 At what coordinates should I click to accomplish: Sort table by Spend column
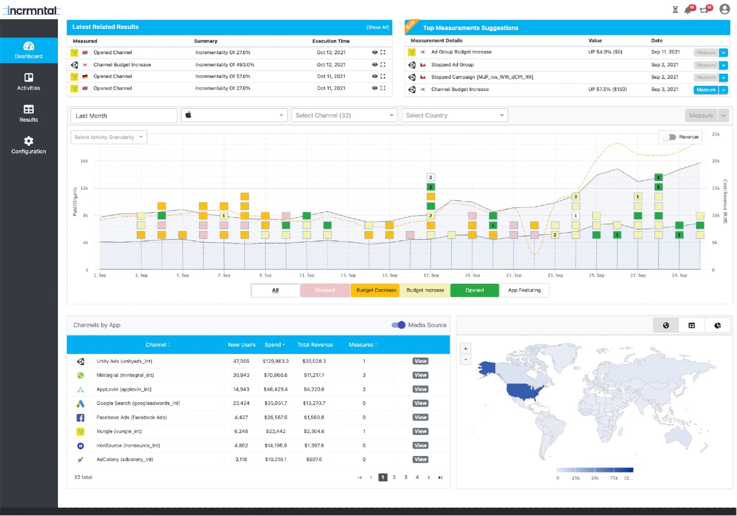(x=275, y=345)
